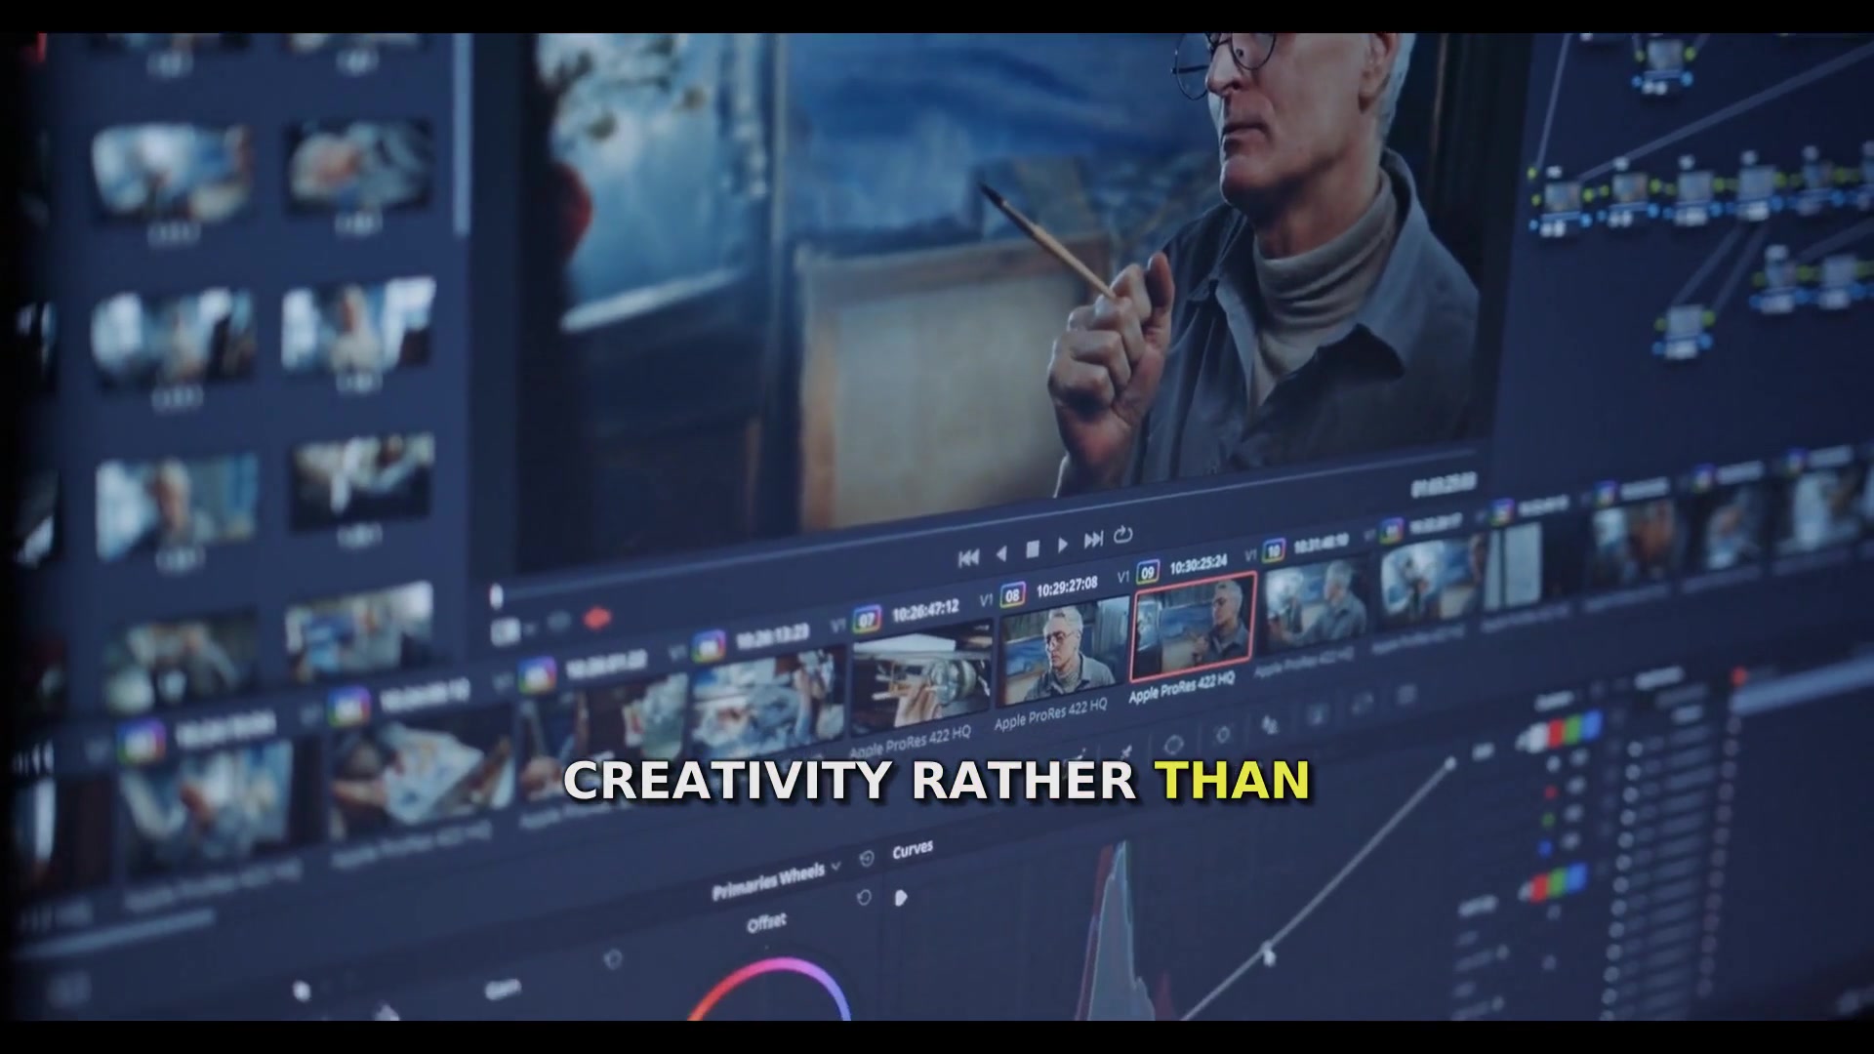Open the Power Window circle palette icon

click(1174, 744)
